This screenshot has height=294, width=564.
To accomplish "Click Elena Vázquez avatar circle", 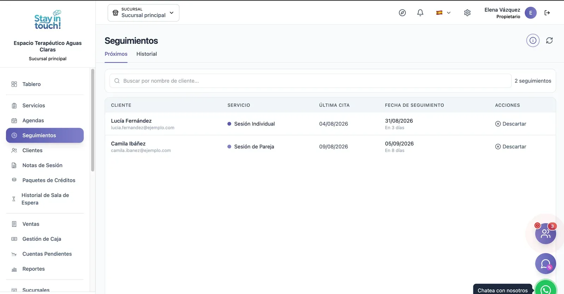I will 531,13.
